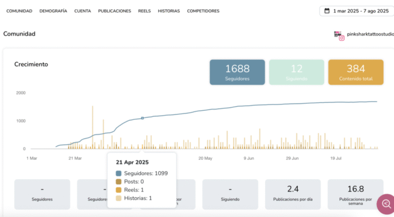Click the 1 Mar x-axis label

click(x=32, y=158)
